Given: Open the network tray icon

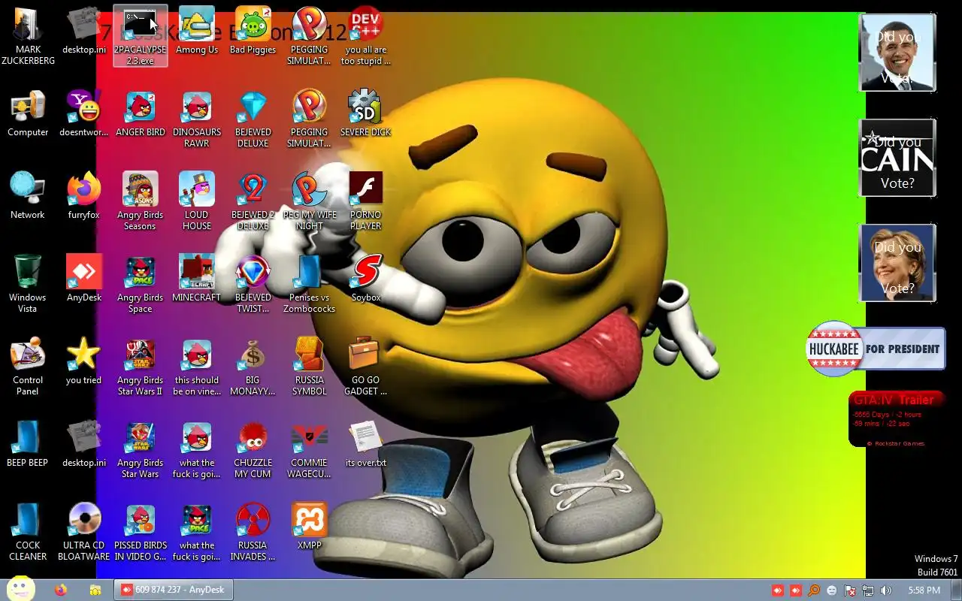Looking at the screenshot, I should (868, 590).
